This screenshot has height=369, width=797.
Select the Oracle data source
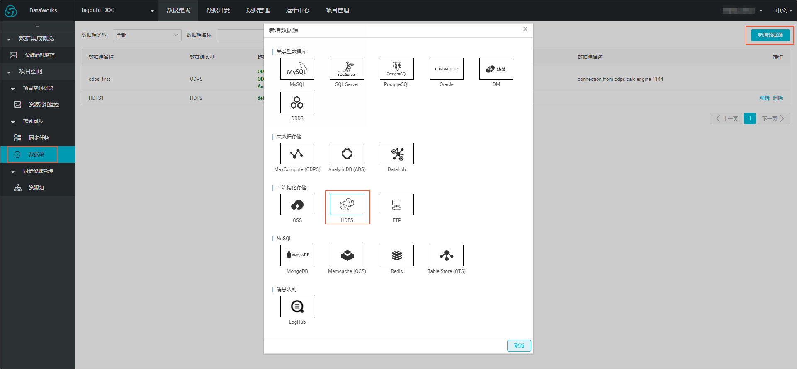[446, 69]
